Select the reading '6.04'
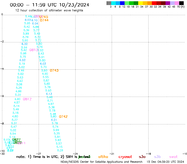The width and height of the screenshot is (187, 164). click(x=35, y=23)
